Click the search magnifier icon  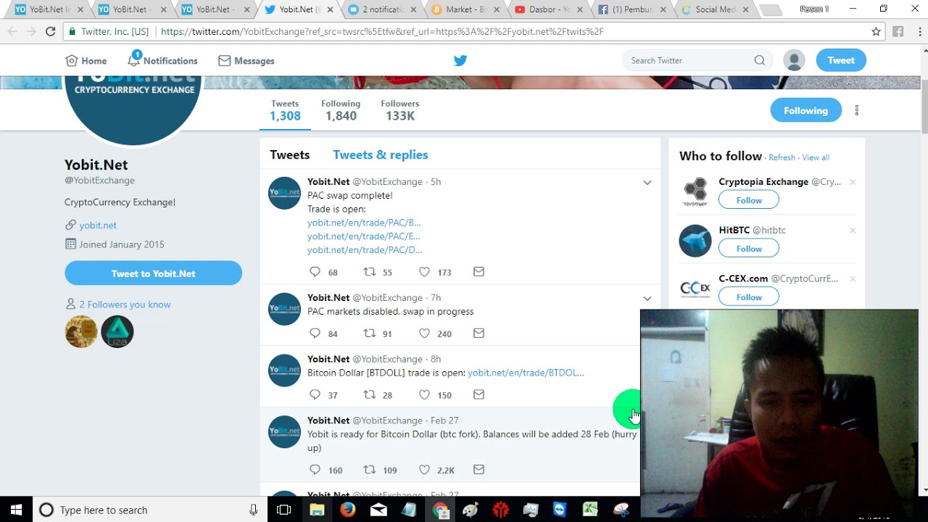pyautogui.click(x=759, y=60)
